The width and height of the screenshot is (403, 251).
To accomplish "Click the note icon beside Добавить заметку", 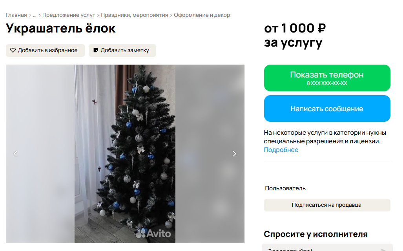I will point(96,50).
